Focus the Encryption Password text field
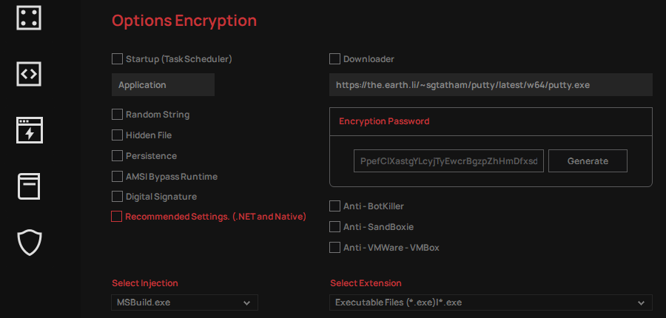 (448, 161)
